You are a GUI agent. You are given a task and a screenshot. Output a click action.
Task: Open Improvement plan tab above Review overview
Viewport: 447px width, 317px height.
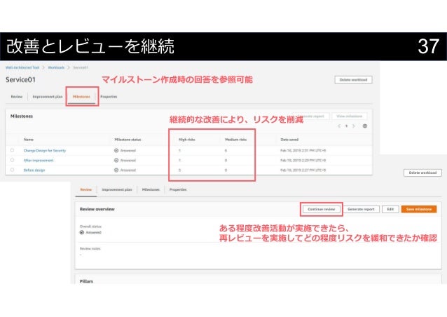click(x=117, y=190)
